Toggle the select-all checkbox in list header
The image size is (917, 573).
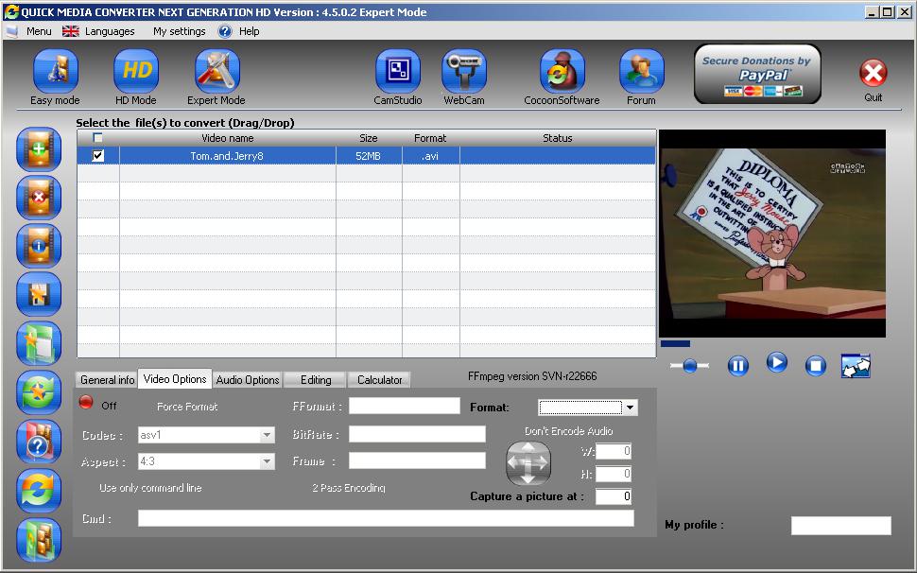click(97, 138)
